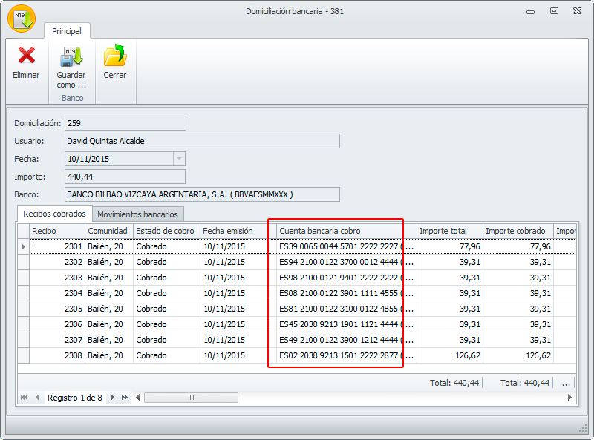
Task: Click the Guardar como N19 icon
Action: 71,56
